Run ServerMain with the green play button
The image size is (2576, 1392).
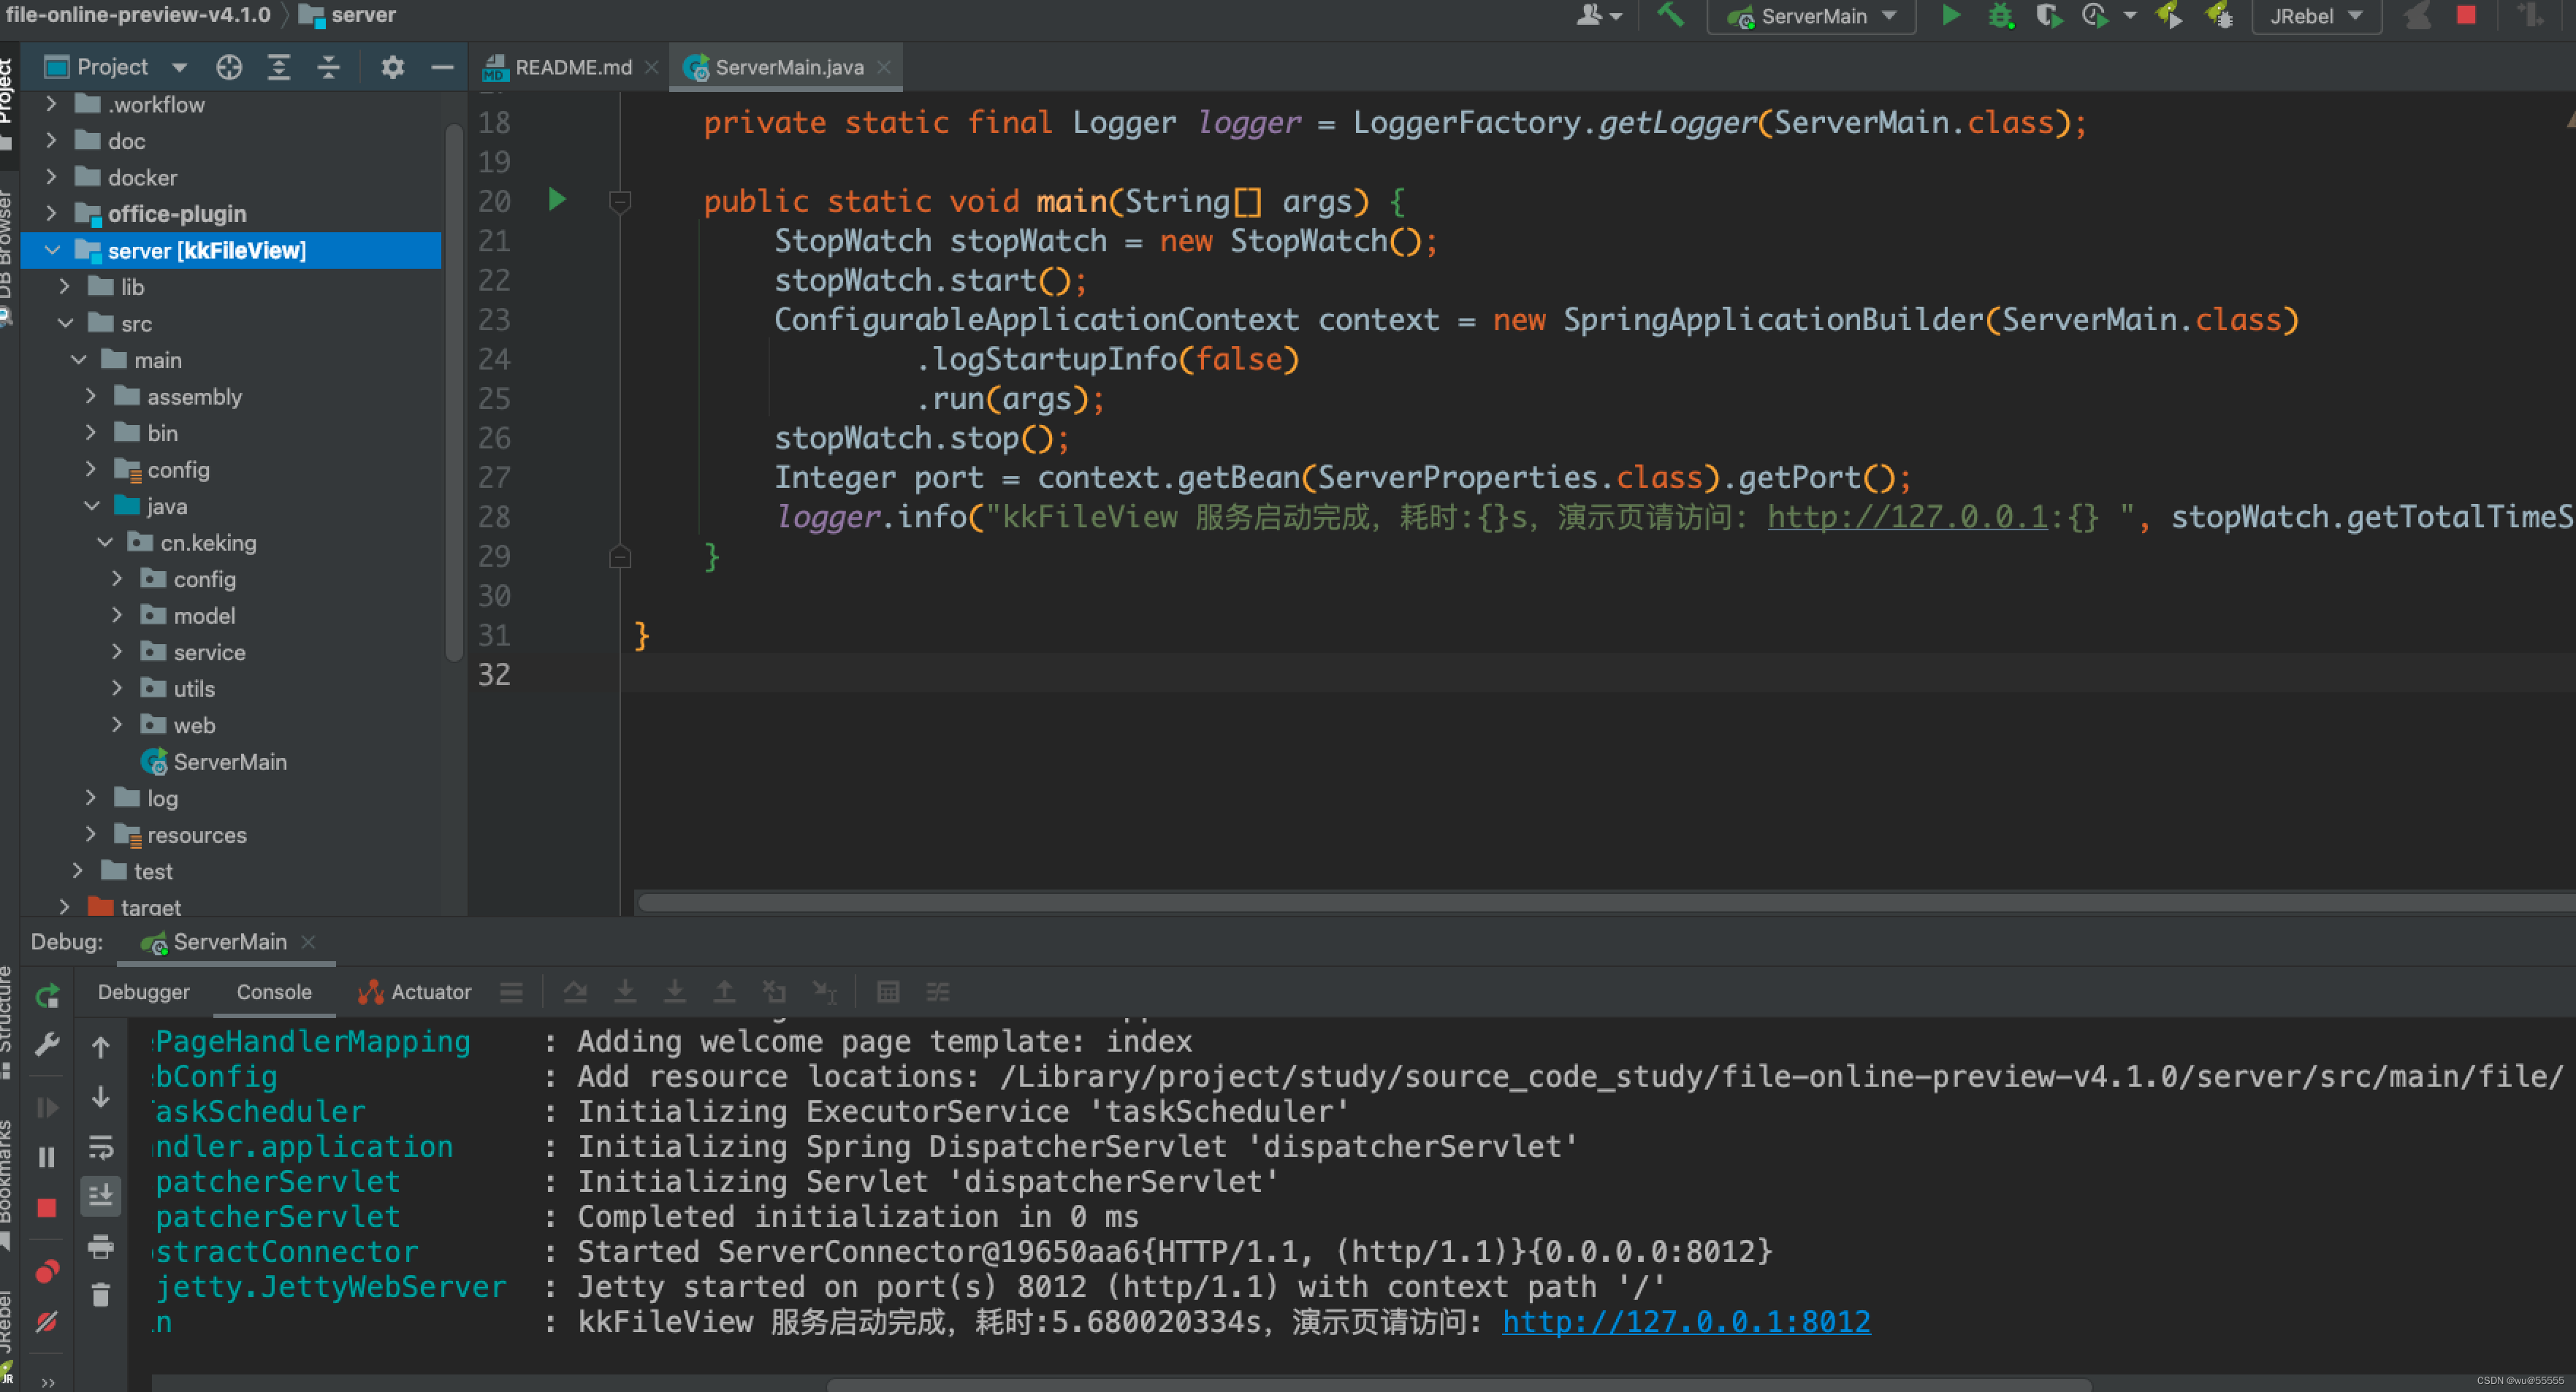tap(1950, 15)
